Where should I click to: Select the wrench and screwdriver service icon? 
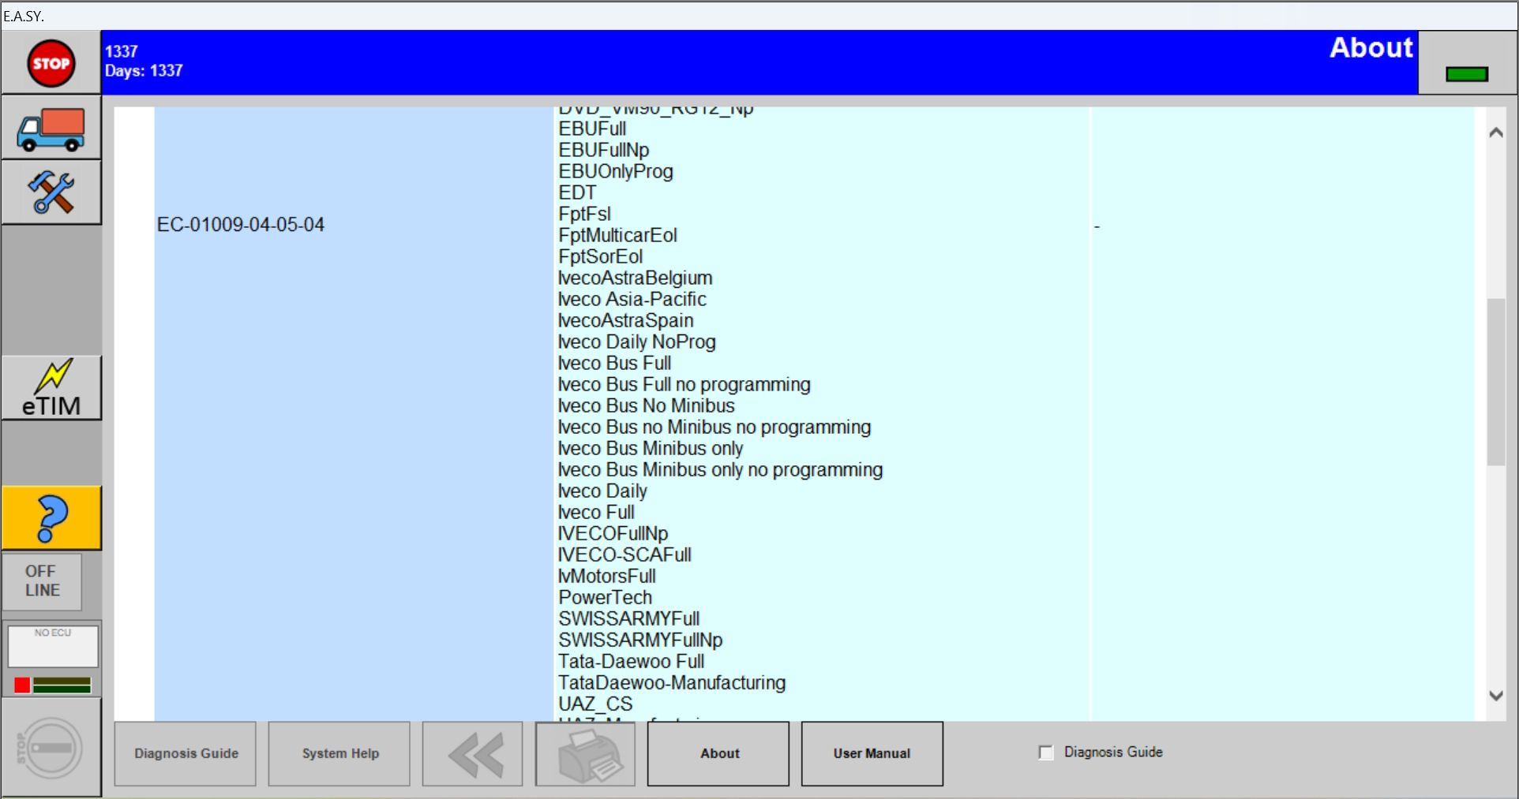click(x=51, y=192)
